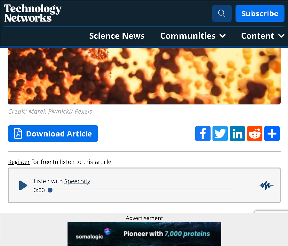The width and height of the screenshot is (288, 246).
Task: Click the Subscribe button
Action: coord(260,13)
